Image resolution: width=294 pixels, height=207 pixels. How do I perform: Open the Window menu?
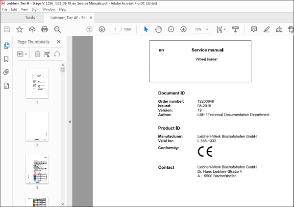pyautogui.click(x=49, y=9)
